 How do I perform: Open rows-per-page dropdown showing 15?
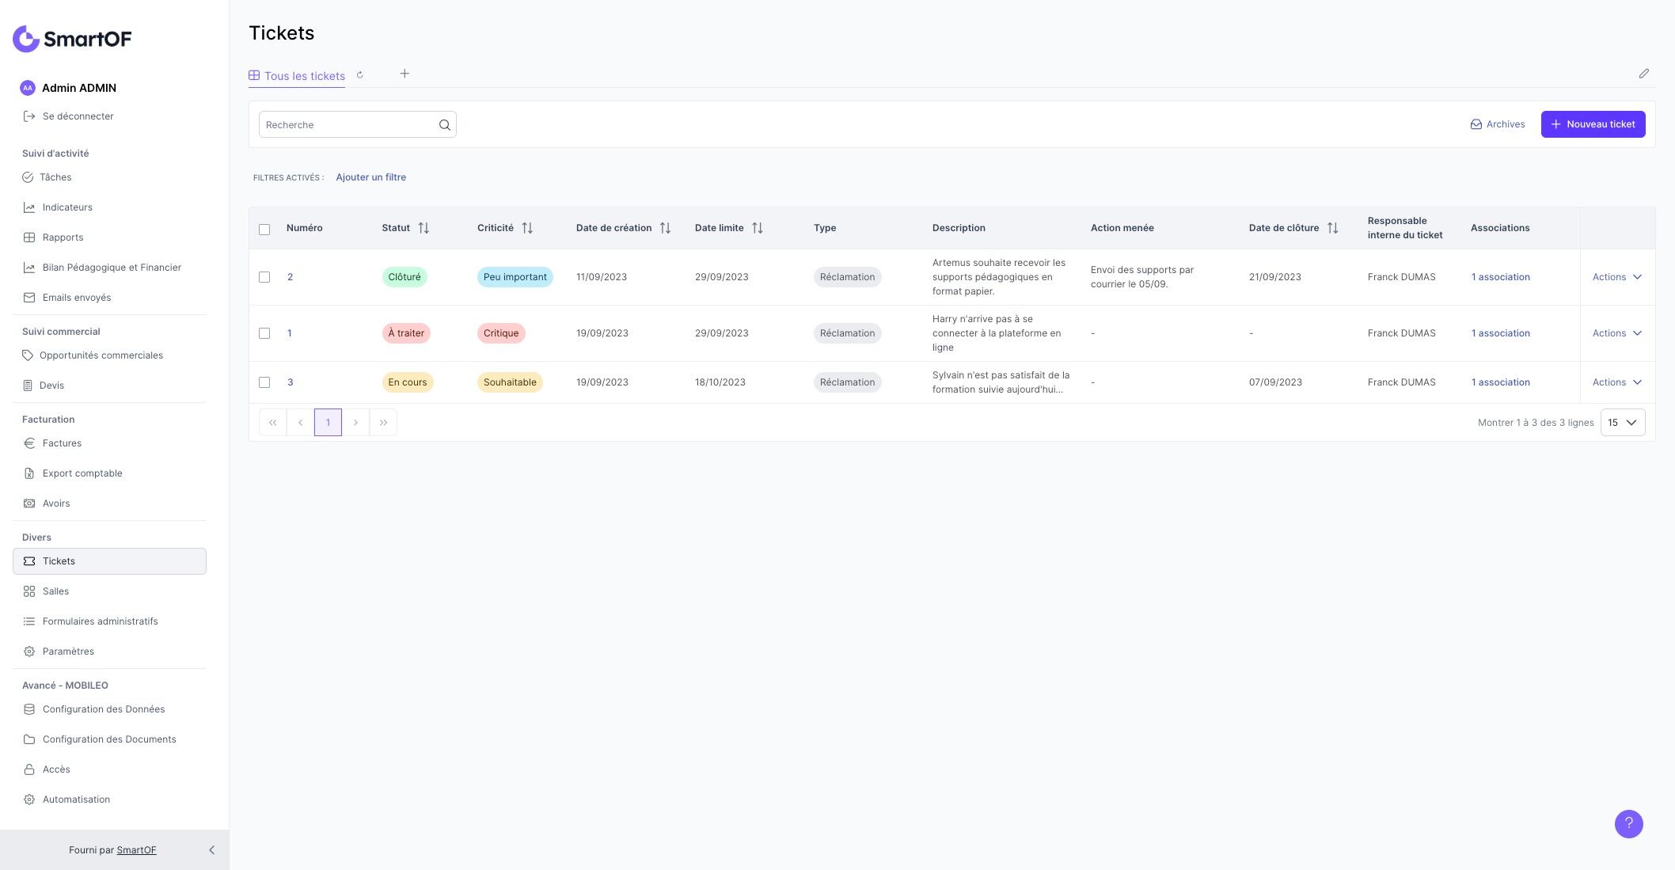1622,423
